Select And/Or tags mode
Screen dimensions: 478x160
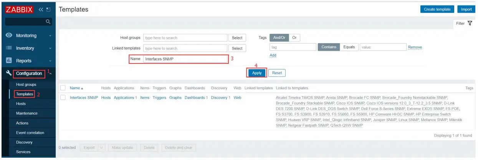[279, 38]
